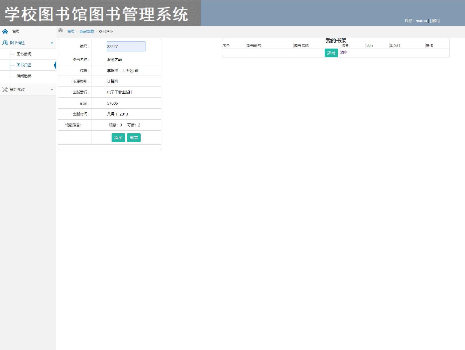Select 图书借阅 in the sidebar
Image resolution: width=465 pixels, height=350 pixels.
coord(24,54)
